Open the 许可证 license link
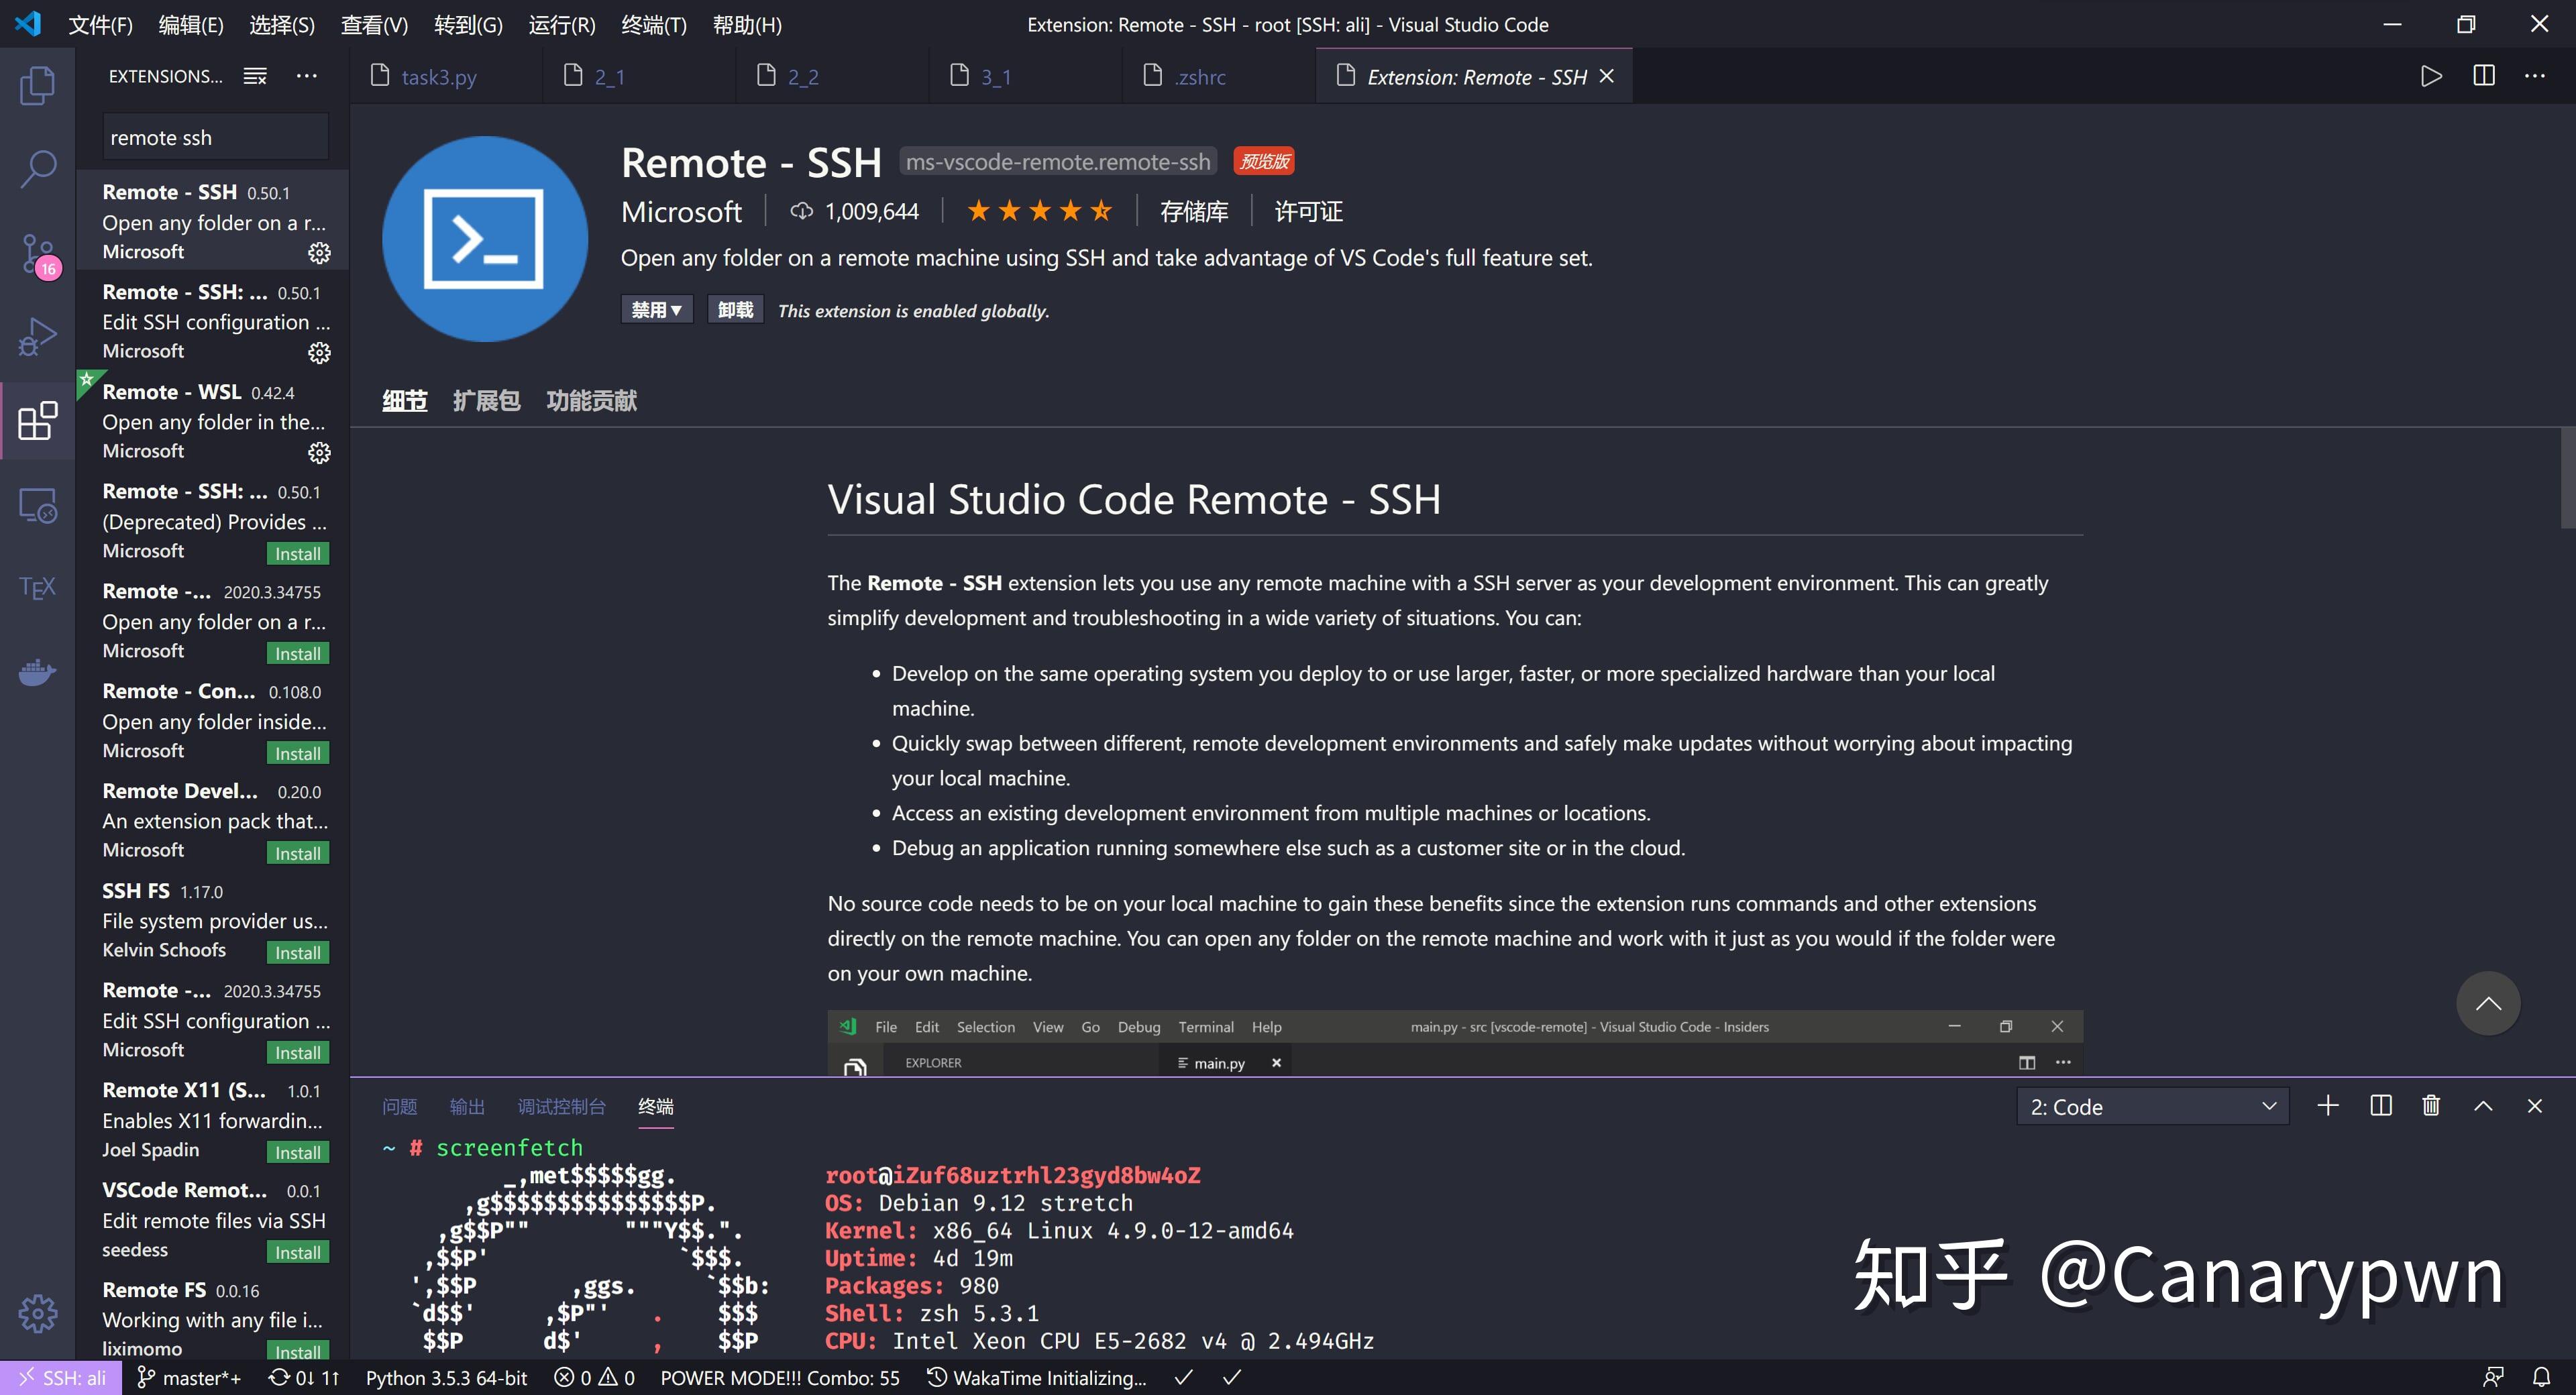The image size is (2576, 1395). click(1308, 212)
